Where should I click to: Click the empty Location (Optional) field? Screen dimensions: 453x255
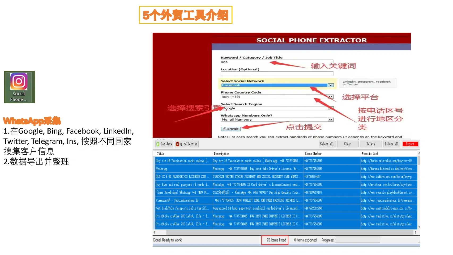click(277, 74)
